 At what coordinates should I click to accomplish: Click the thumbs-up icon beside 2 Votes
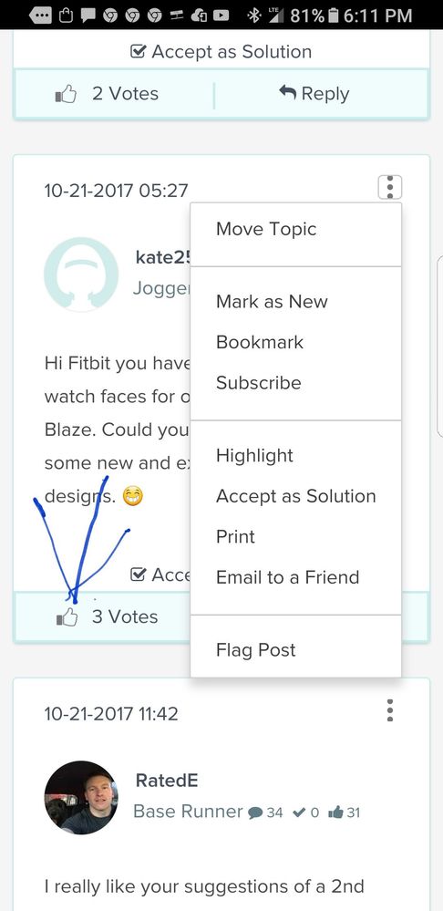(67, 94)
